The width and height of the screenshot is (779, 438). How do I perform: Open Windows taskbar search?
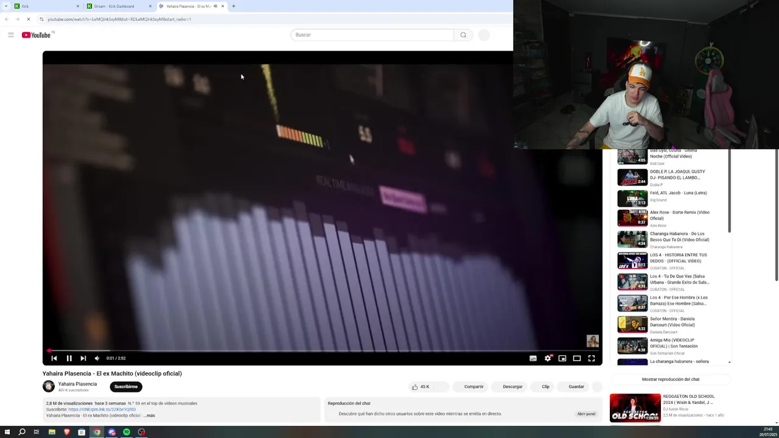(x=22, y=432)
